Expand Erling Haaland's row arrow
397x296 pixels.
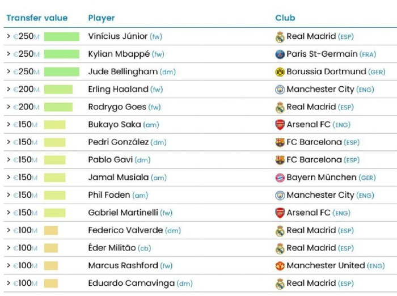coord(9,89)
